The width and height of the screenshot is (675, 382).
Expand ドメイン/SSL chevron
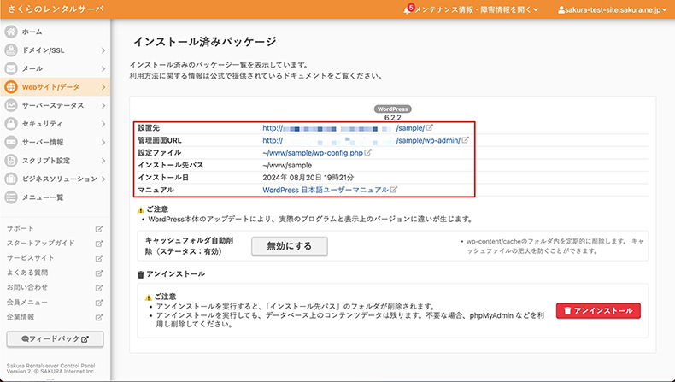pos(103,50)
